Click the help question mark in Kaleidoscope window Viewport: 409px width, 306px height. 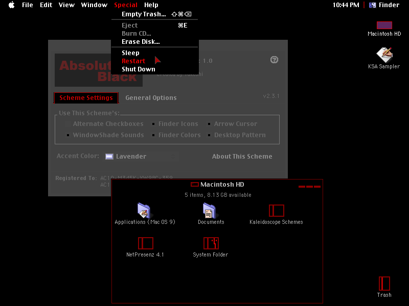pyautogui.click(x=274, y=60)
